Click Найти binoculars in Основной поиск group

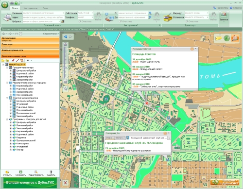coord(98,16)
